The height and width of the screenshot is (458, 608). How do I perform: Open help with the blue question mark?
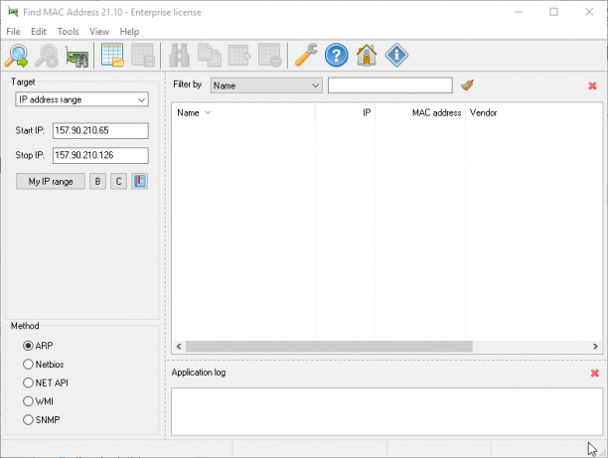click(336, 55)
